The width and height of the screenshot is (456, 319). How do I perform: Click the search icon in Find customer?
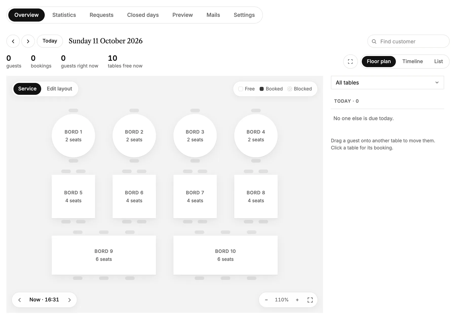[374, 41]
